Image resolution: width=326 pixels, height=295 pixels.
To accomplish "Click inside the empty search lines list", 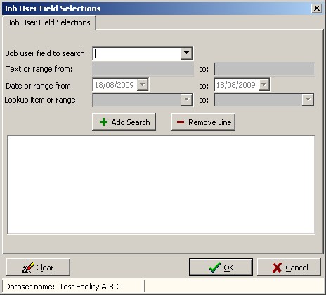I will tap(161, 185).
